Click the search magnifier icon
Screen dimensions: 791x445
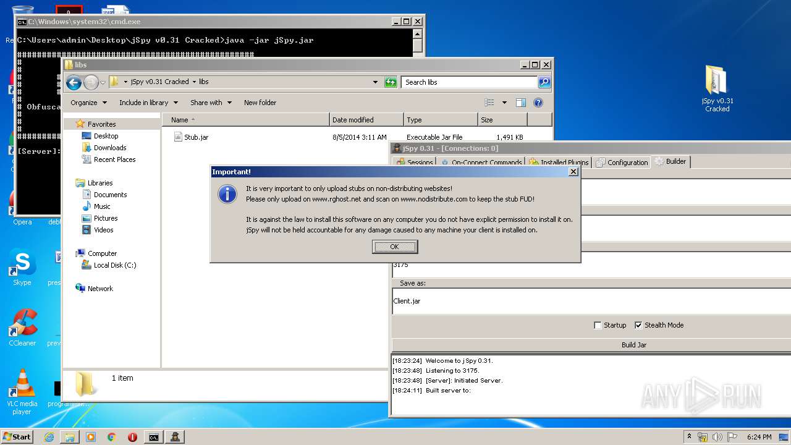point(544,82)
